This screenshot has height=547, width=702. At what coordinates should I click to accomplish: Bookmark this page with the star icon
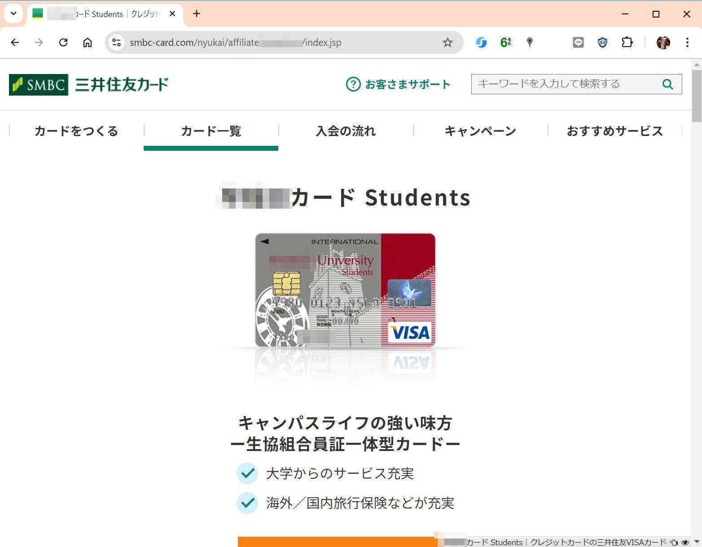[448, 43]
